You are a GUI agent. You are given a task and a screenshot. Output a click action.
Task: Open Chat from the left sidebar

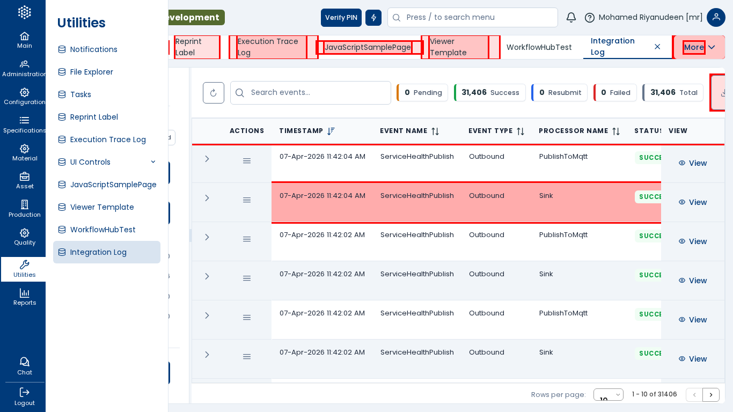(x=24, y=366)
